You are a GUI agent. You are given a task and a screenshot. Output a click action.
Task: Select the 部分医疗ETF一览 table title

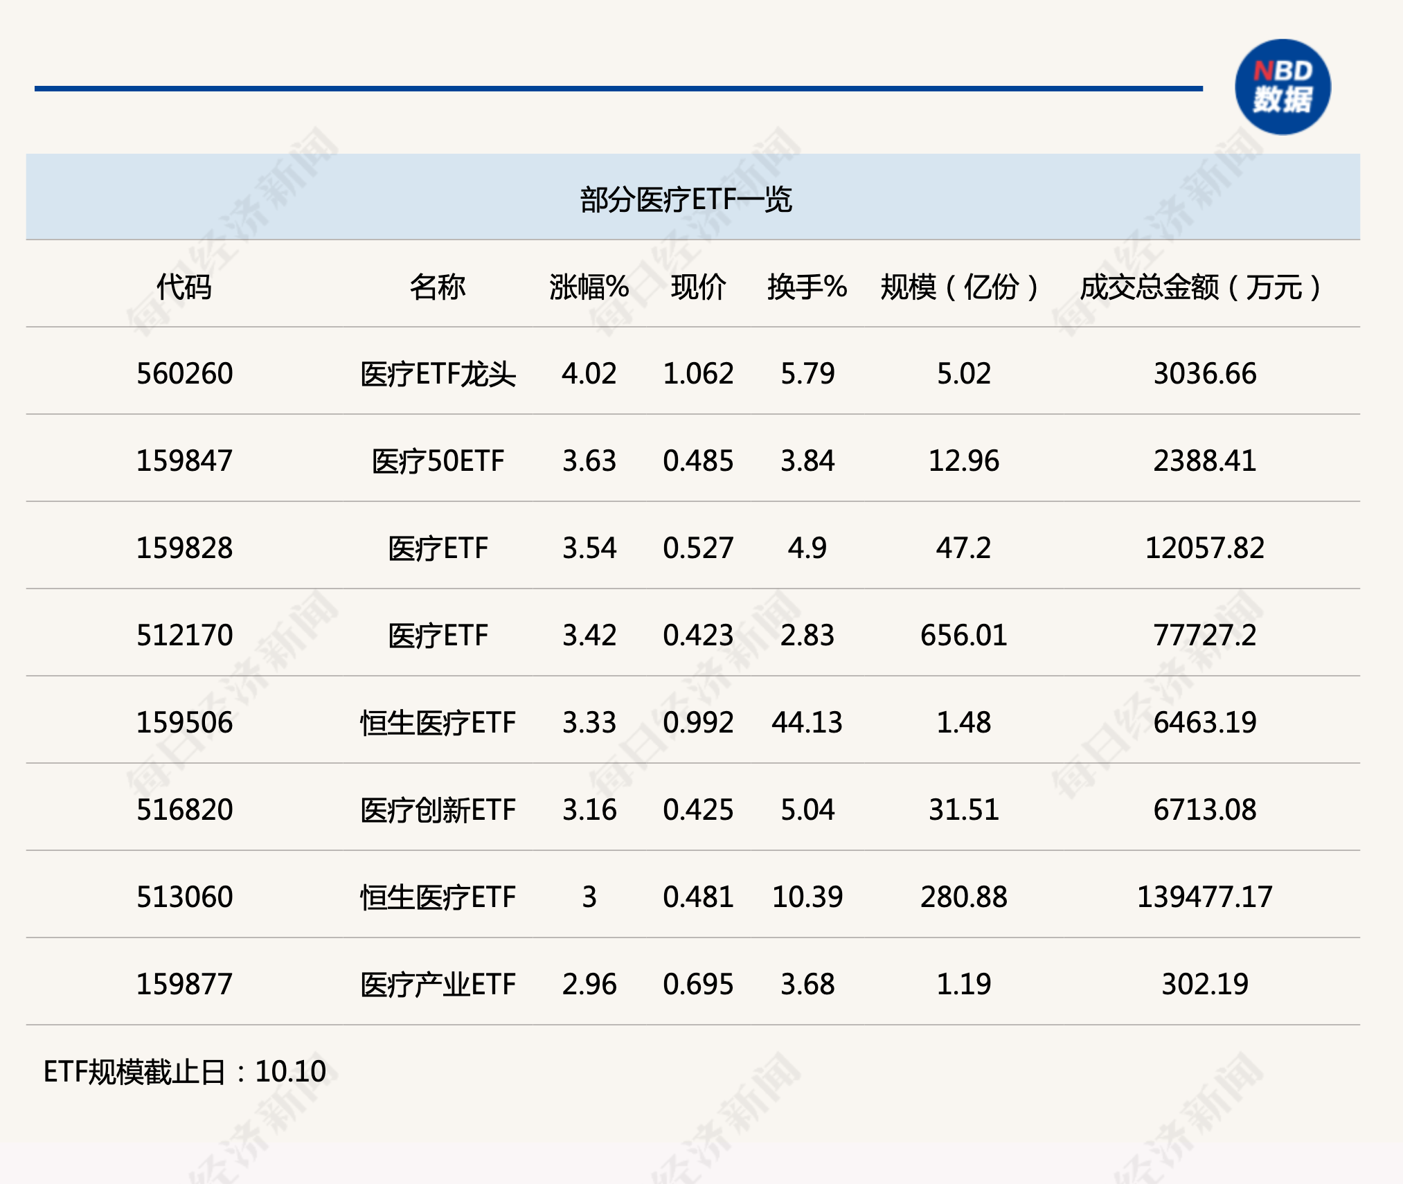[686, 199]
